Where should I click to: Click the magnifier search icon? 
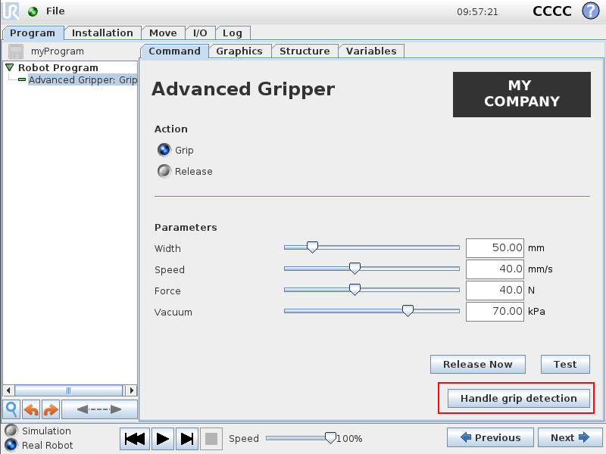12,409
